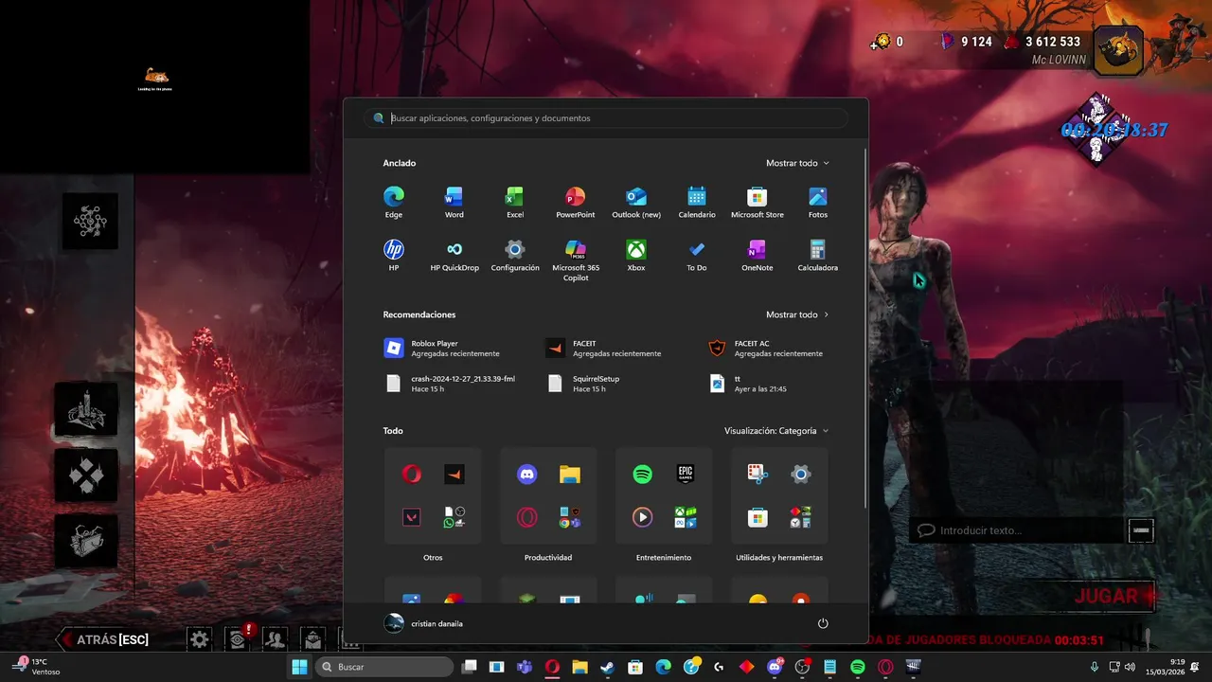Launch OneNote from pinned apps

[x=757, y=255]
